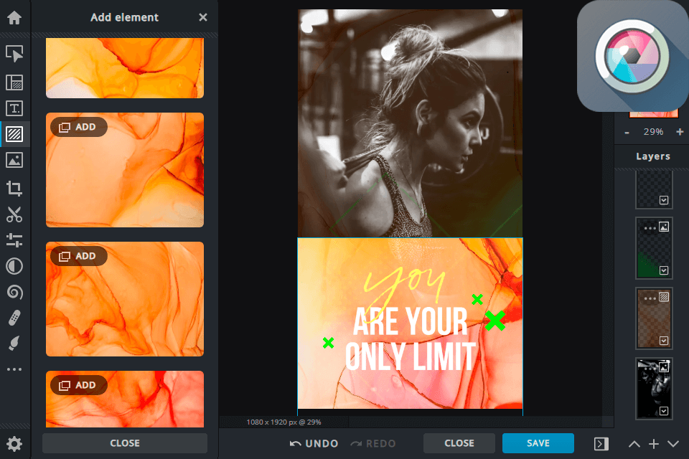Click the REDO button
This screenshot has height=459, width=689.
pyautogui.click(x=373, y=444)
